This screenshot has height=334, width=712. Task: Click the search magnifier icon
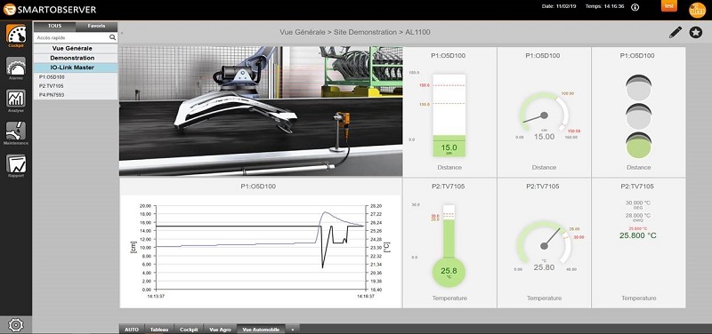tap(113, 37)
